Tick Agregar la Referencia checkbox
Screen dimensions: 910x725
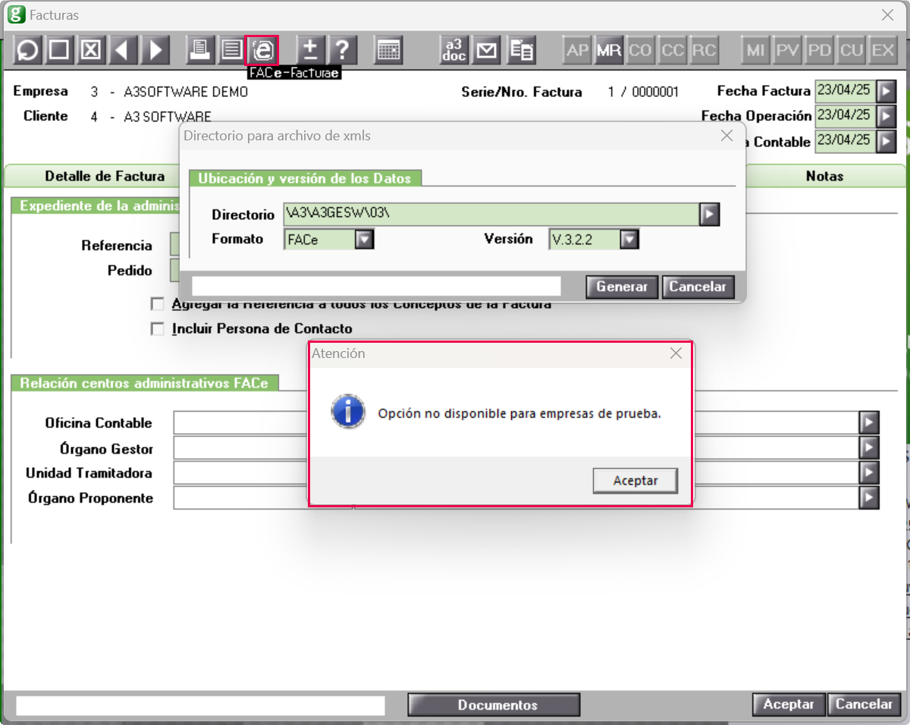[158, 304]
